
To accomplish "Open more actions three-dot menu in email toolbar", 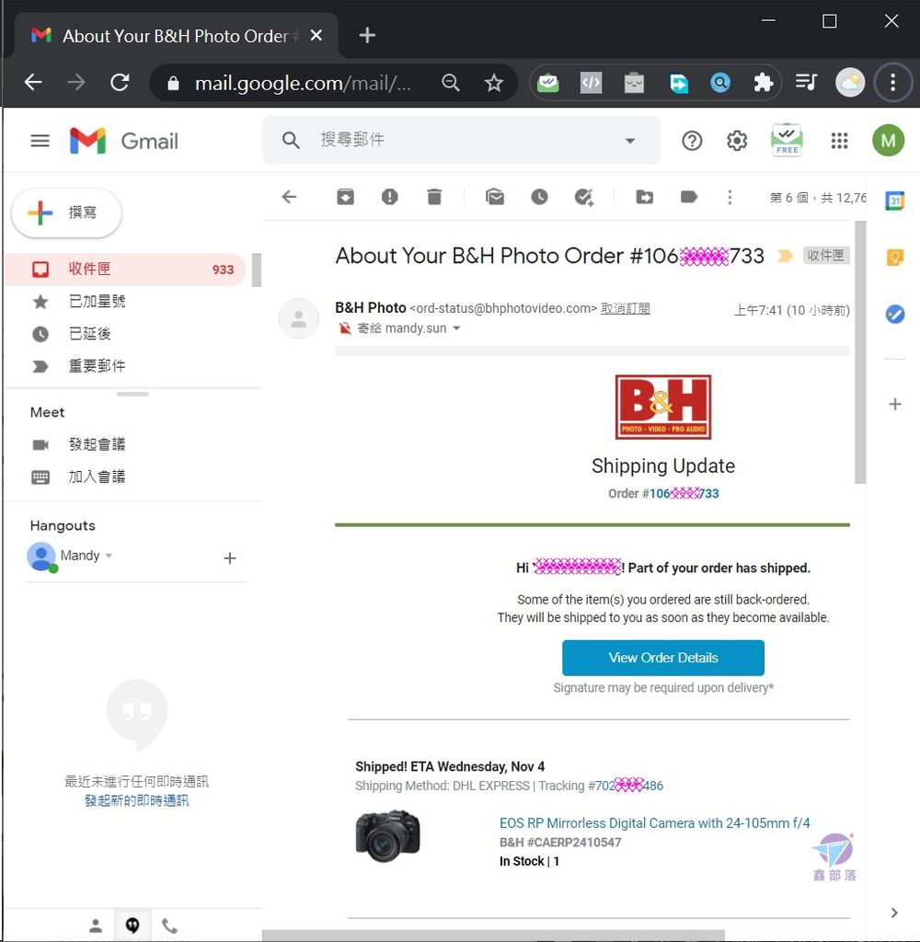I will (x=730, y=197).
